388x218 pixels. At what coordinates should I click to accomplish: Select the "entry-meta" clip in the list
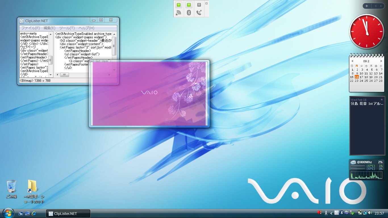click(28, 33)
